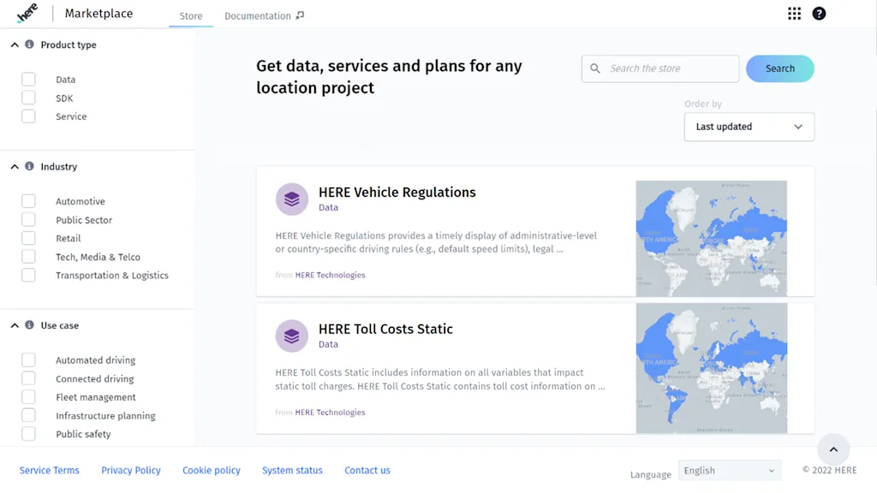Enable the Automotive industry filter
877x493 pixels.
[28, 201]
